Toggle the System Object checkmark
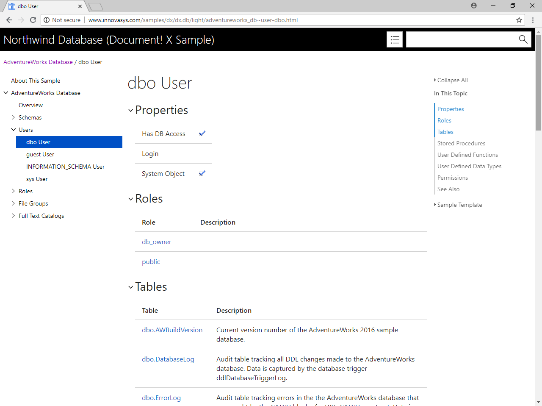The image size is (542, 406). 202,173
